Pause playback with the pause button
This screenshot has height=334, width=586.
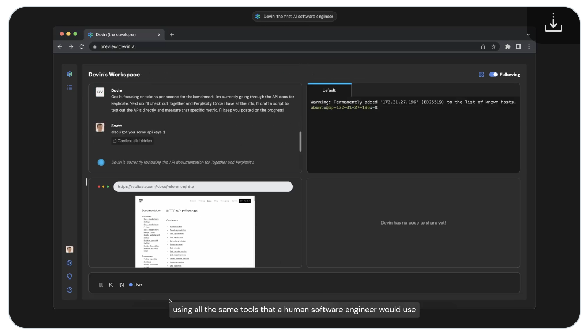pyautogui.click(x=101, y=285)
